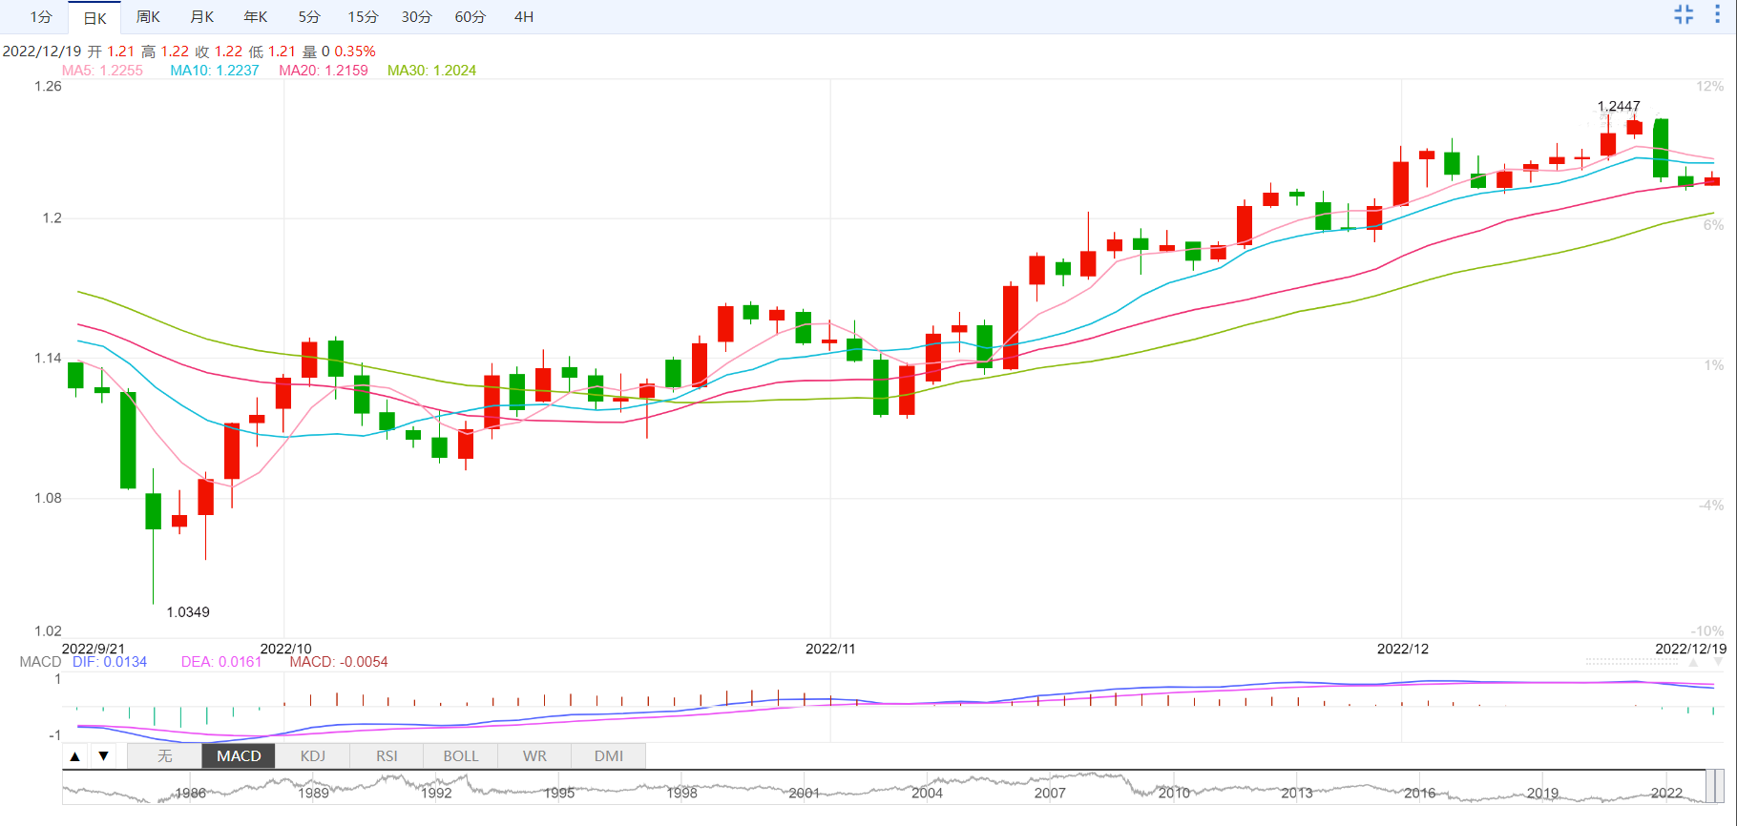The height and width of the screenshot is (826, 1737).
Task: Switch to 5分 timeframe tab
Action: tap(308, 17)
